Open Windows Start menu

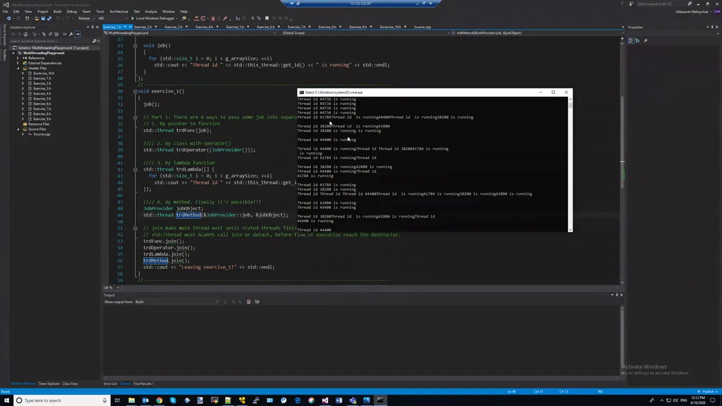(6, 400)
